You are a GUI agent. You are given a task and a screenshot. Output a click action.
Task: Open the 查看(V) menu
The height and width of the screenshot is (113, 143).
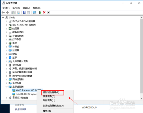tap(26, 8)
